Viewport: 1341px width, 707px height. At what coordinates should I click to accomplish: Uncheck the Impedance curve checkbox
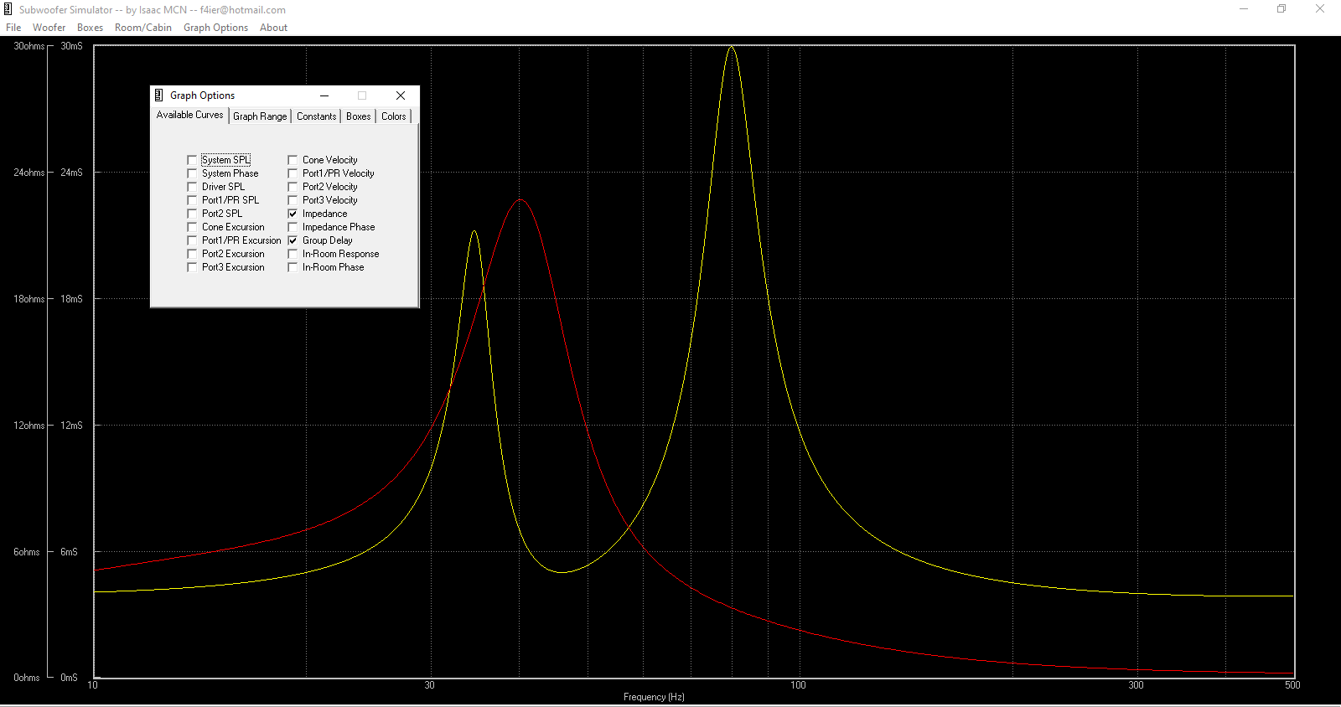pyautogui.click(x=293, y=214)
